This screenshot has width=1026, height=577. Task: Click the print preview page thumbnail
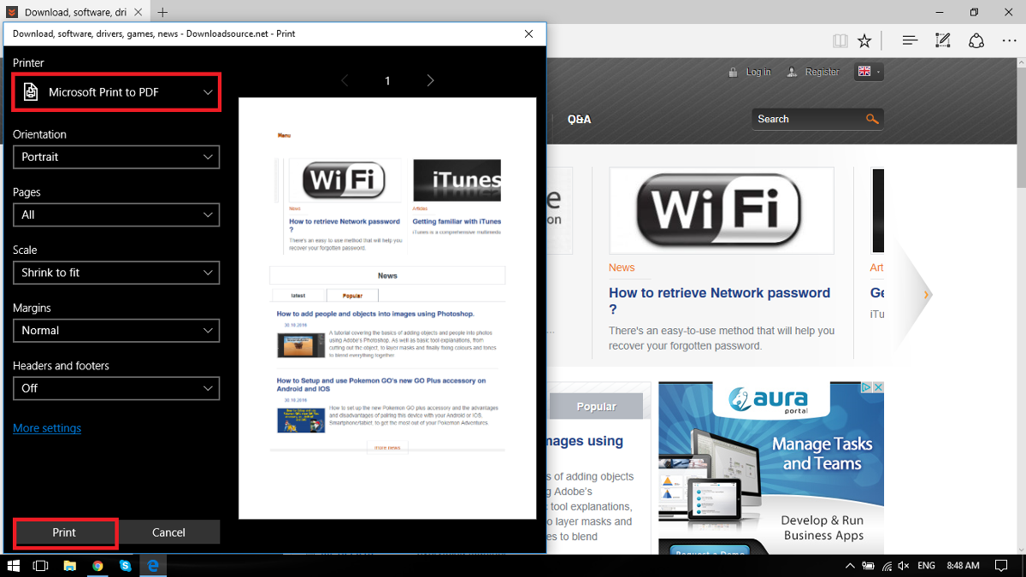pyautogui.click(x=387, y=308)
